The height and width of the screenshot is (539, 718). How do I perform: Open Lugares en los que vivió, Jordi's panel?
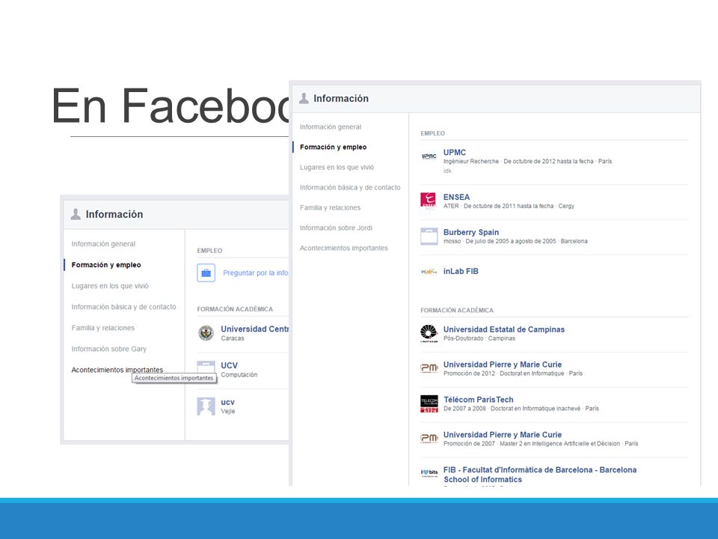(x=337, y=167)
